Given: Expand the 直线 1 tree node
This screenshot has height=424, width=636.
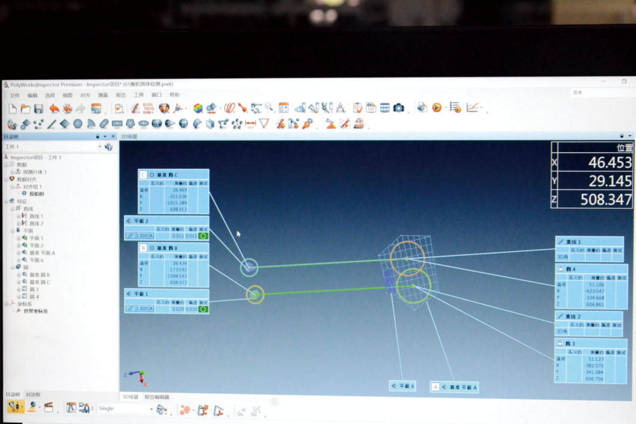Looking at the screenshot, I should (19, 216).
